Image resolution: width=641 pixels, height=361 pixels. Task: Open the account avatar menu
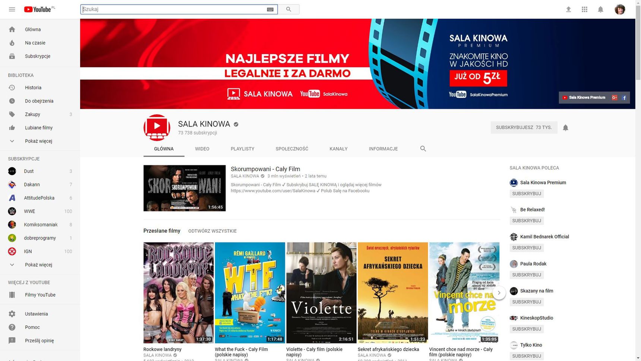620,9
